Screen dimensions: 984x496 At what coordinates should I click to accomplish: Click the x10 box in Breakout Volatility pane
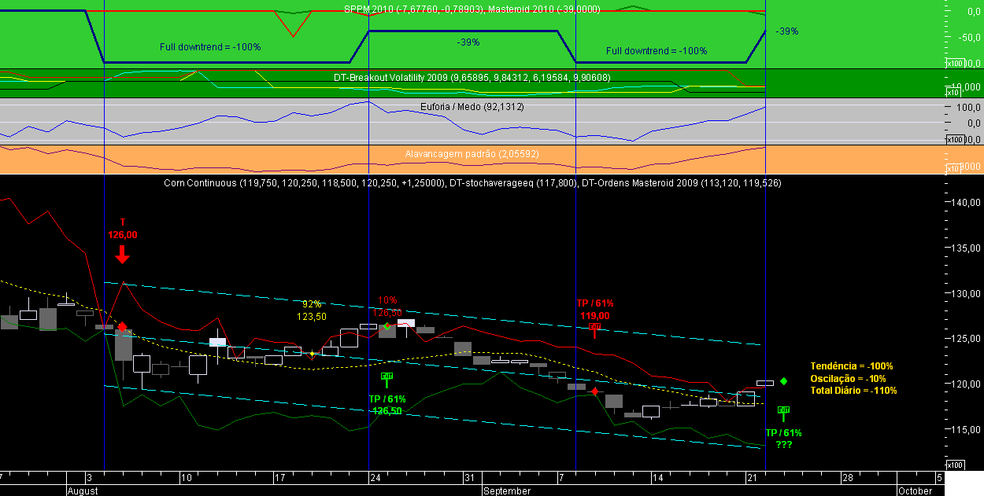click(x=952, y=92)
